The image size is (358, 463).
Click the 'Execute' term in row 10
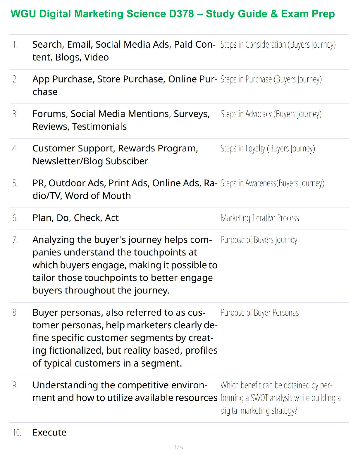click(x=49, y=432)
